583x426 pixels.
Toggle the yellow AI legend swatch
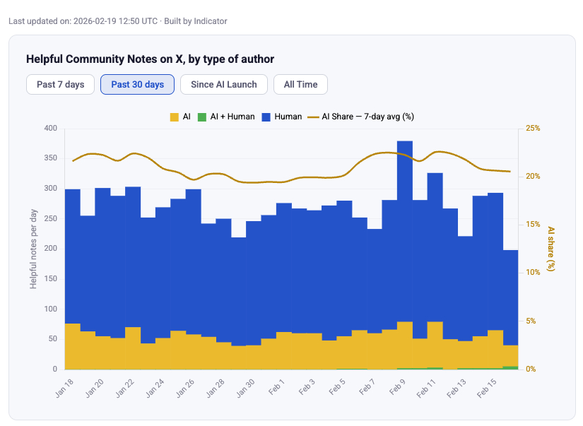pos(175,117)
